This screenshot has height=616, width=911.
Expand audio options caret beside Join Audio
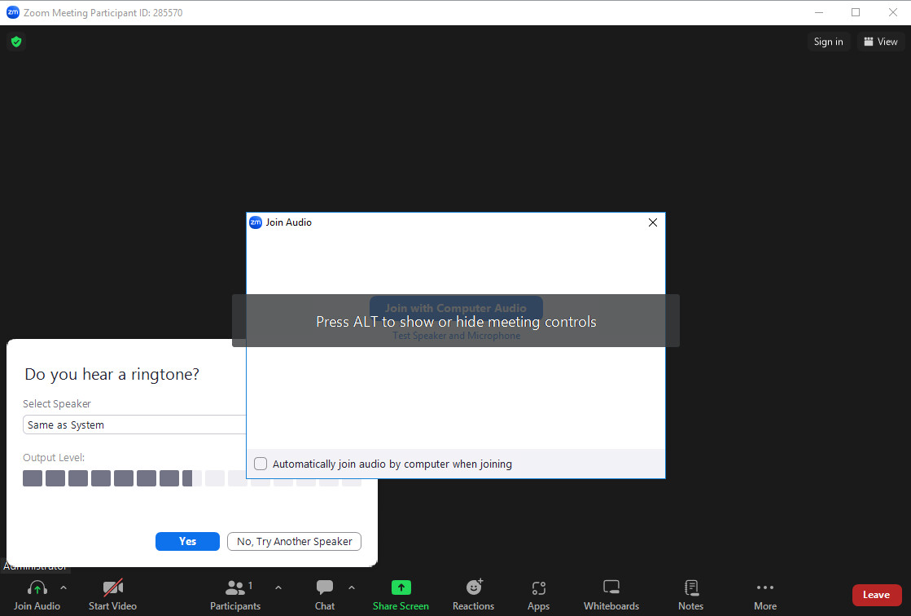click(64, 588)
